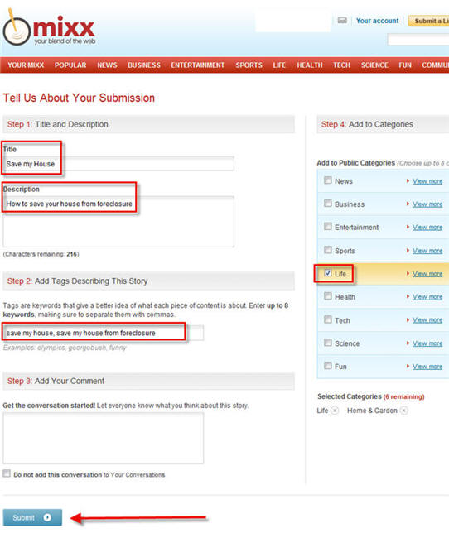
Task: Check the Entertainment category checkbox
Action: coord(328,227)
